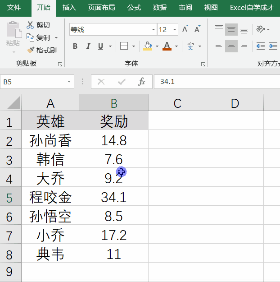Screen dimensions: 280x282
Task: Toggle italic formatting
Action: coord(88,46)
